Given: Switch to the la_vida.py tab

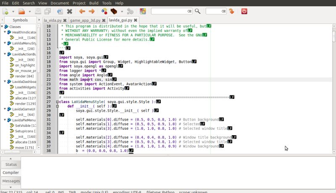Looking at the screenshot, I should click(53, 20).
